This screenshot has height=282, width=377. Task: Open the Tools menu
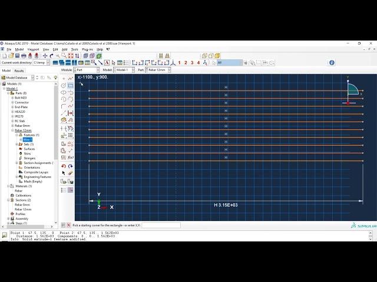coord(75,49)
